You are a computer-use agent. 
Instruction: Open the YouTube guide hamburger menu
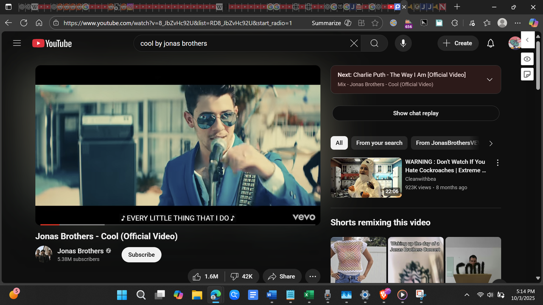click(17, 43)
